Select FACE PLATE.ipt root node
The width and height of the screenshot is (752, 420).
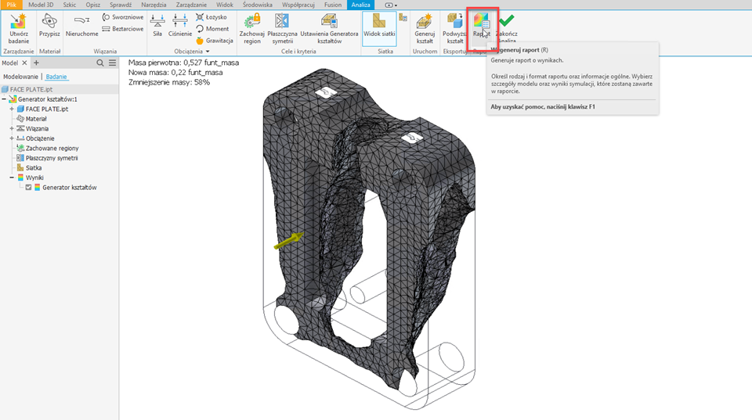click(x=31, y=89)
